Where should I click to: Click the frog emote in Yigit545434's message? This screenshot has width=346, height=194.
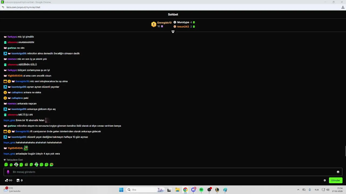pyautogui.click(x=26, y=148)
